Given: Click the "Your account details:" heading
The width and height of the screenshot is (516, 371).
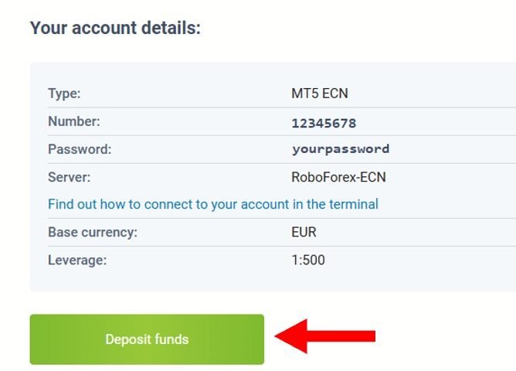Looking at the screenshot, I should [x=115, y=29].
